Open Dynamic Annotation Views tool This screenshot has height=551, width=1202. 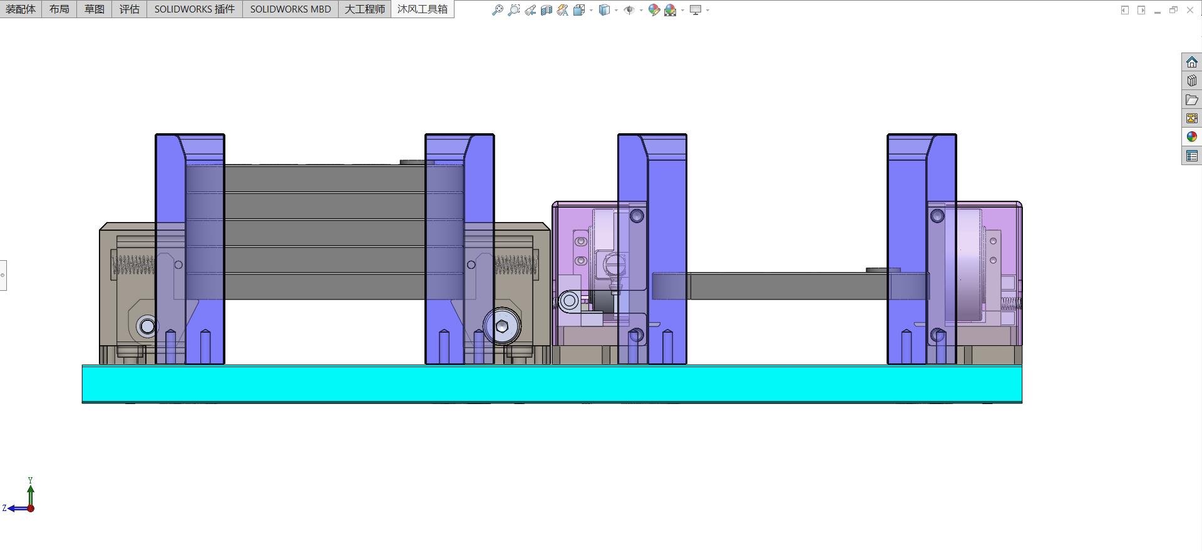point(563,10)
